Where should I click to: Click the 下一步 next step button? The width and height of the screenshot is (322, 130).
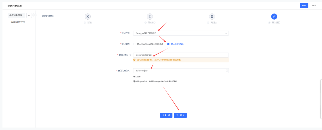(x=180, y=115)
